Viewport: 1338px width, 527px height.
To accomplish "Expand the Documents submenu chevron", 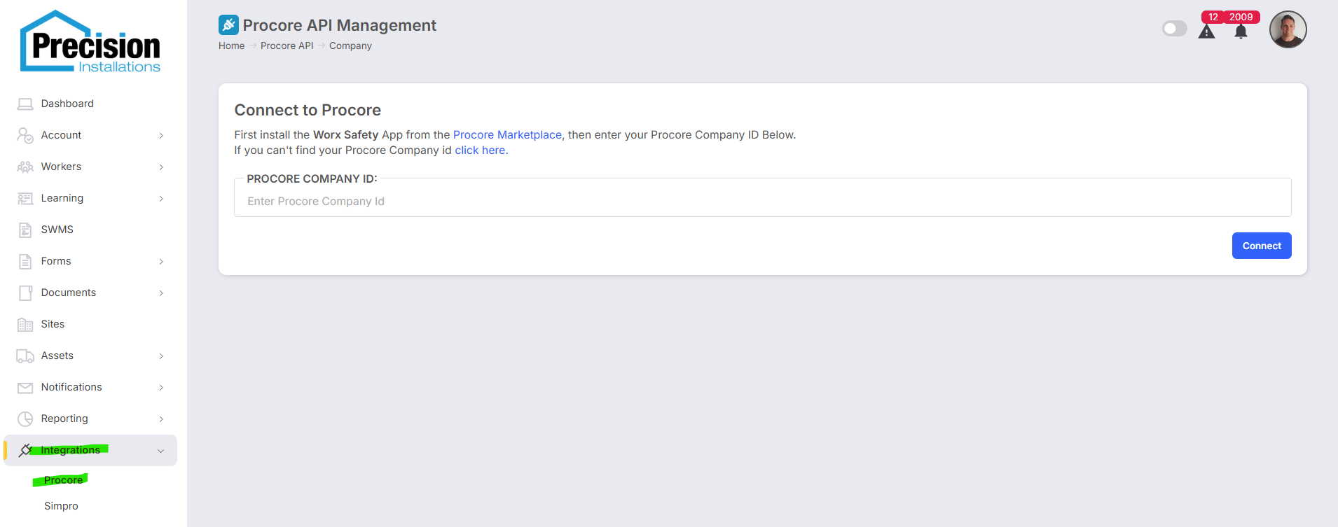I will (161, 293).
